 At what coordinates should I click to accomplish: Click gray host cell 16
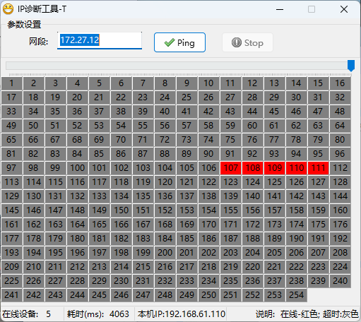[x=340, y=83]
